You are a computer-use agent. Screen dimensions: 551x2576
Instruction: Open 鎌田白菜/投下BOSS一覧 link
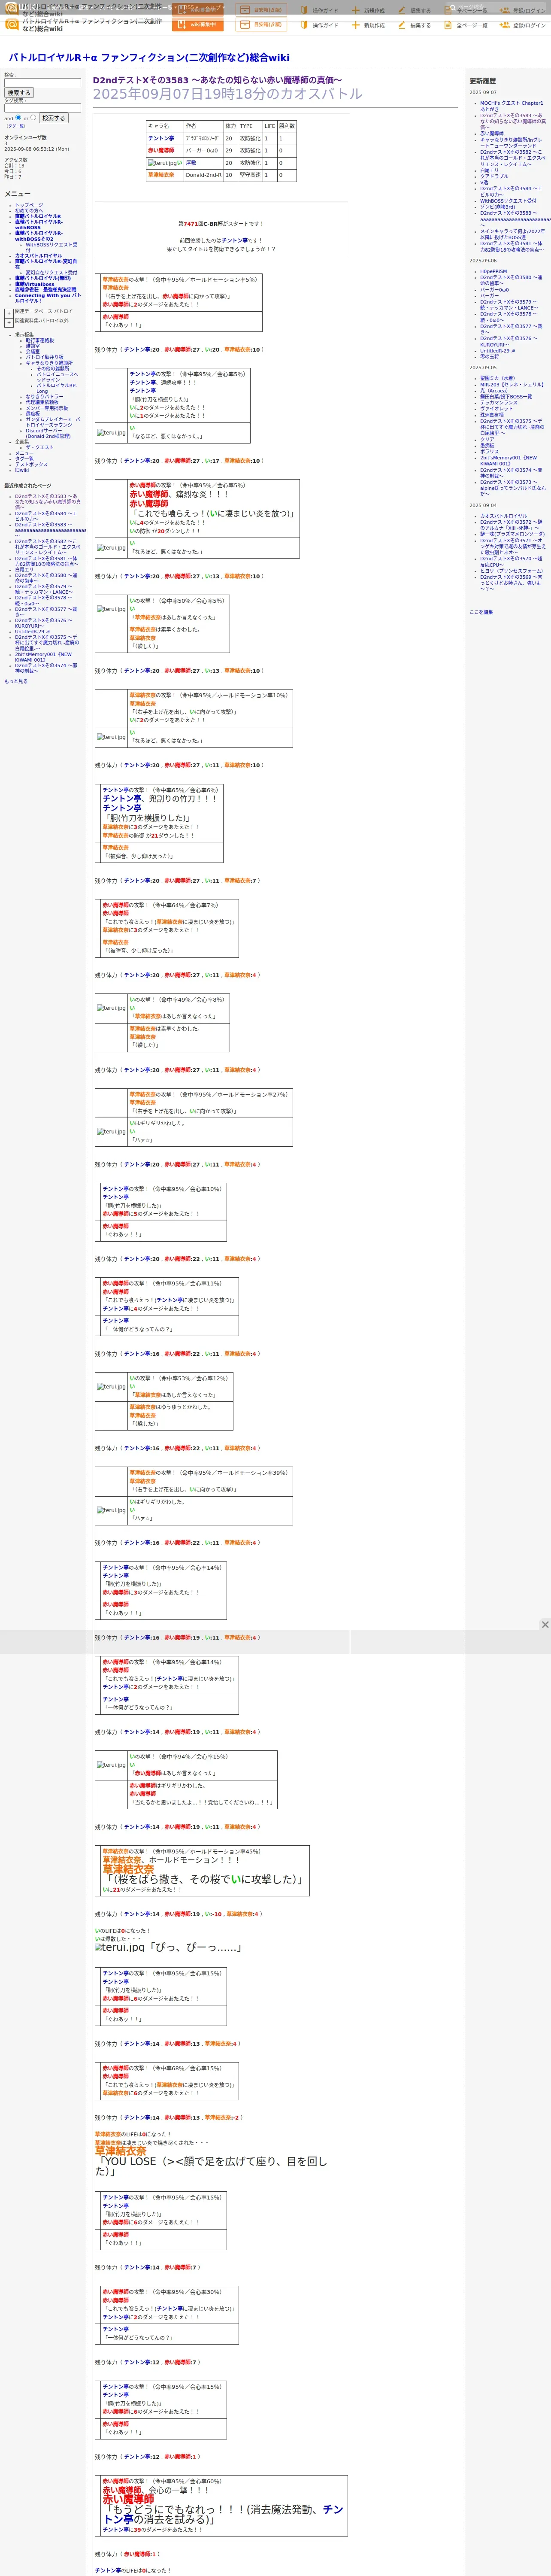pos(506,397)
